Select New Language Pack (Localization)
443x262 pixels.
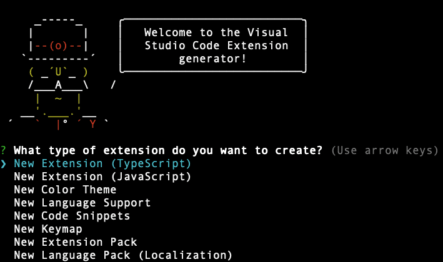click(x=123, y=255)
